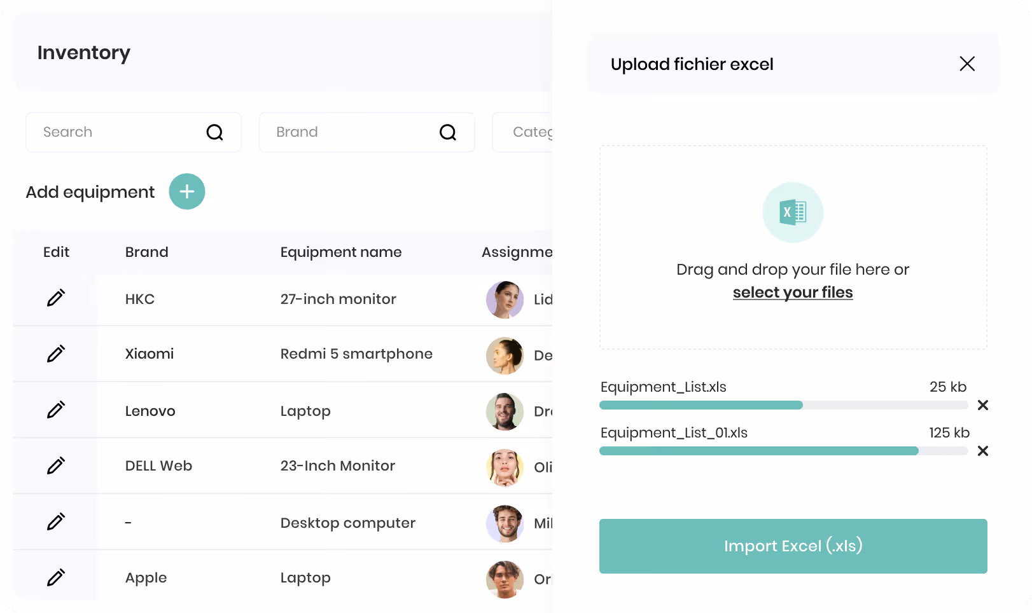Viewport: 1032px width, 613px height.
Task: Click the 27-inch monitor cell
Action: click(x=338, y=299)
